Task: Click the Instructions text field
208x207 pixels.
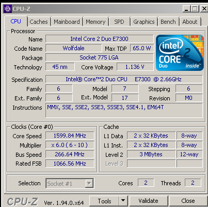Action: click(124, 111)
